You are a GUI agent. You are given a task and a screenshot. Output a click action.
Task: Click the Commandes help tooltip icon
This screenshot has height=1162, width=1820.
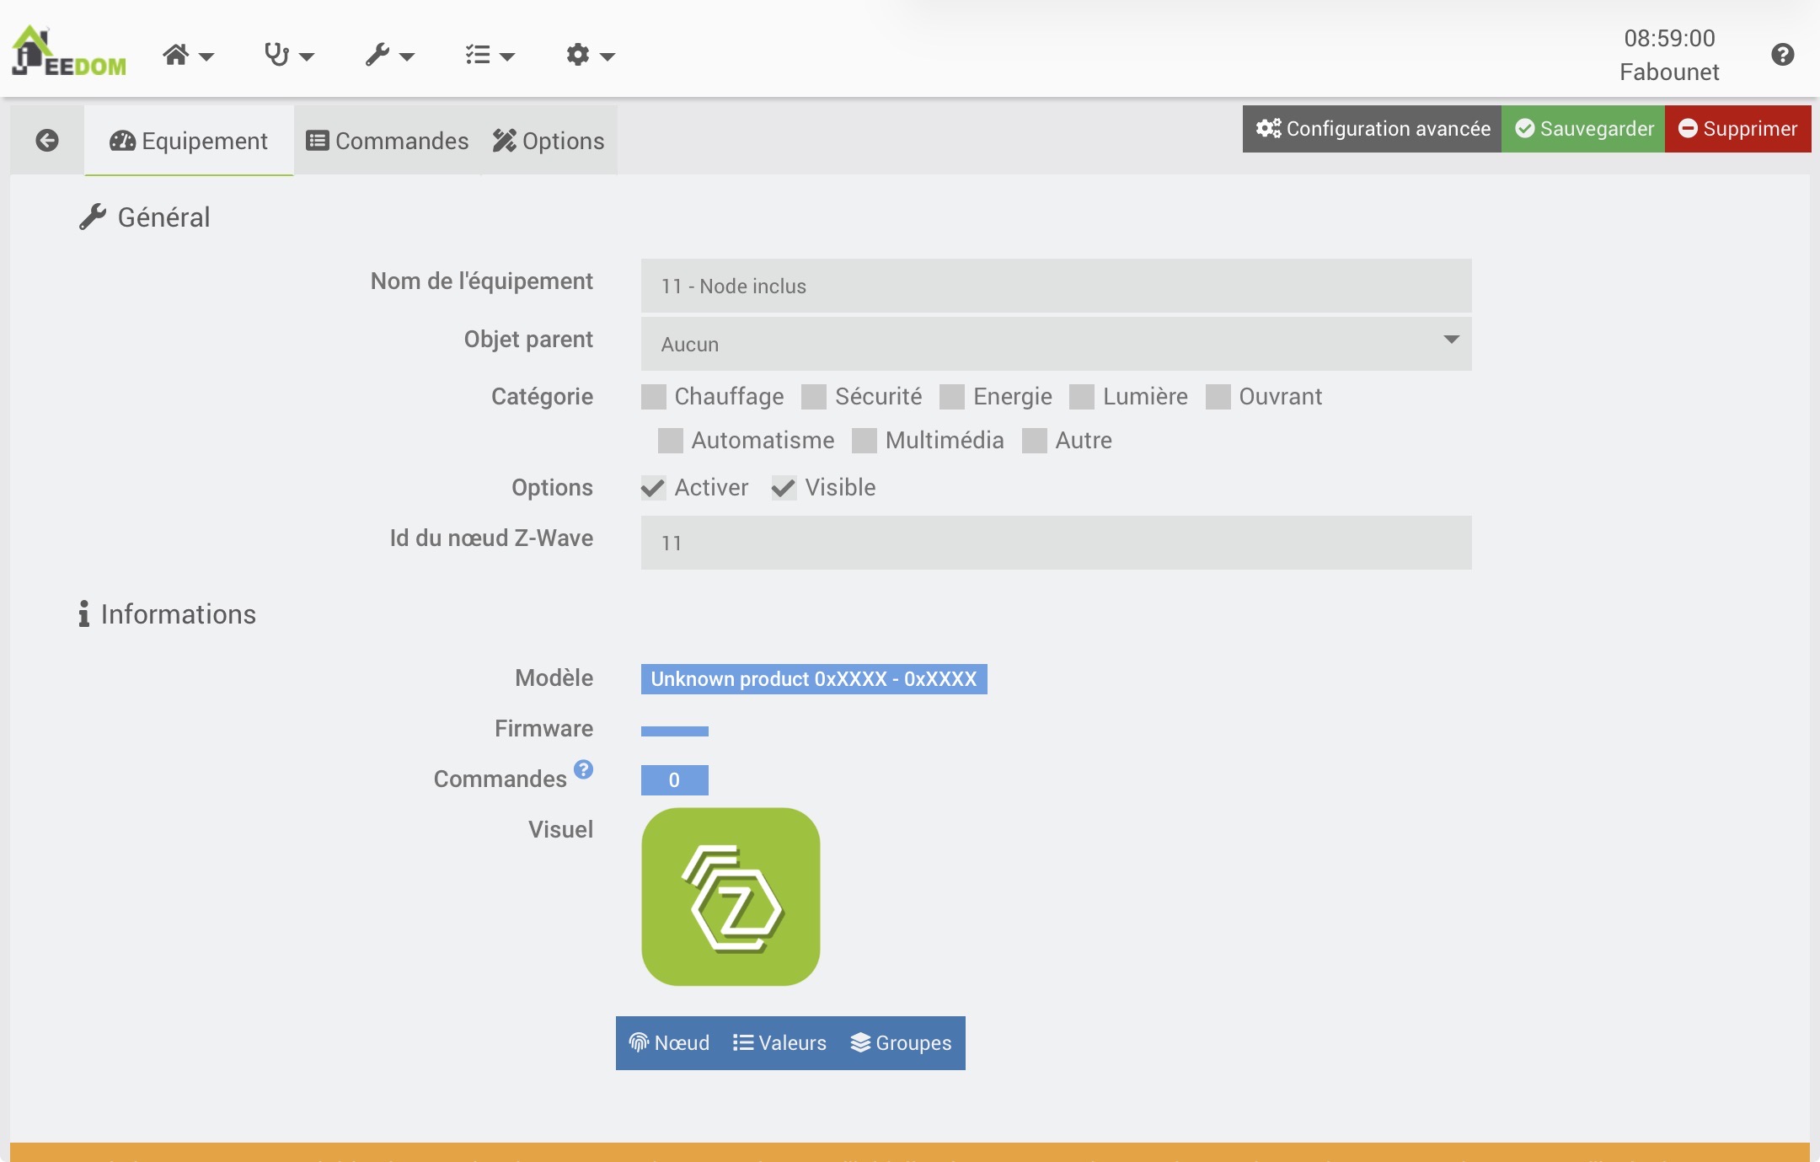pos(583,769)
